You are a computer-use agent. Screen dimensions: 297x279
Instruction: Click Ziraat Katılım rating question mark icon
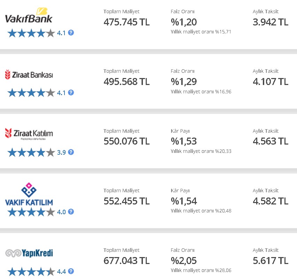[x=71, y=152]
